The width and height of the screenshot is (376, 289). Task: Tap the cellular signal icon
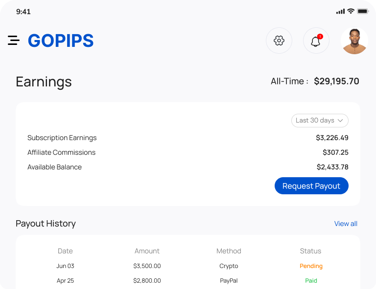coord(340,11)
